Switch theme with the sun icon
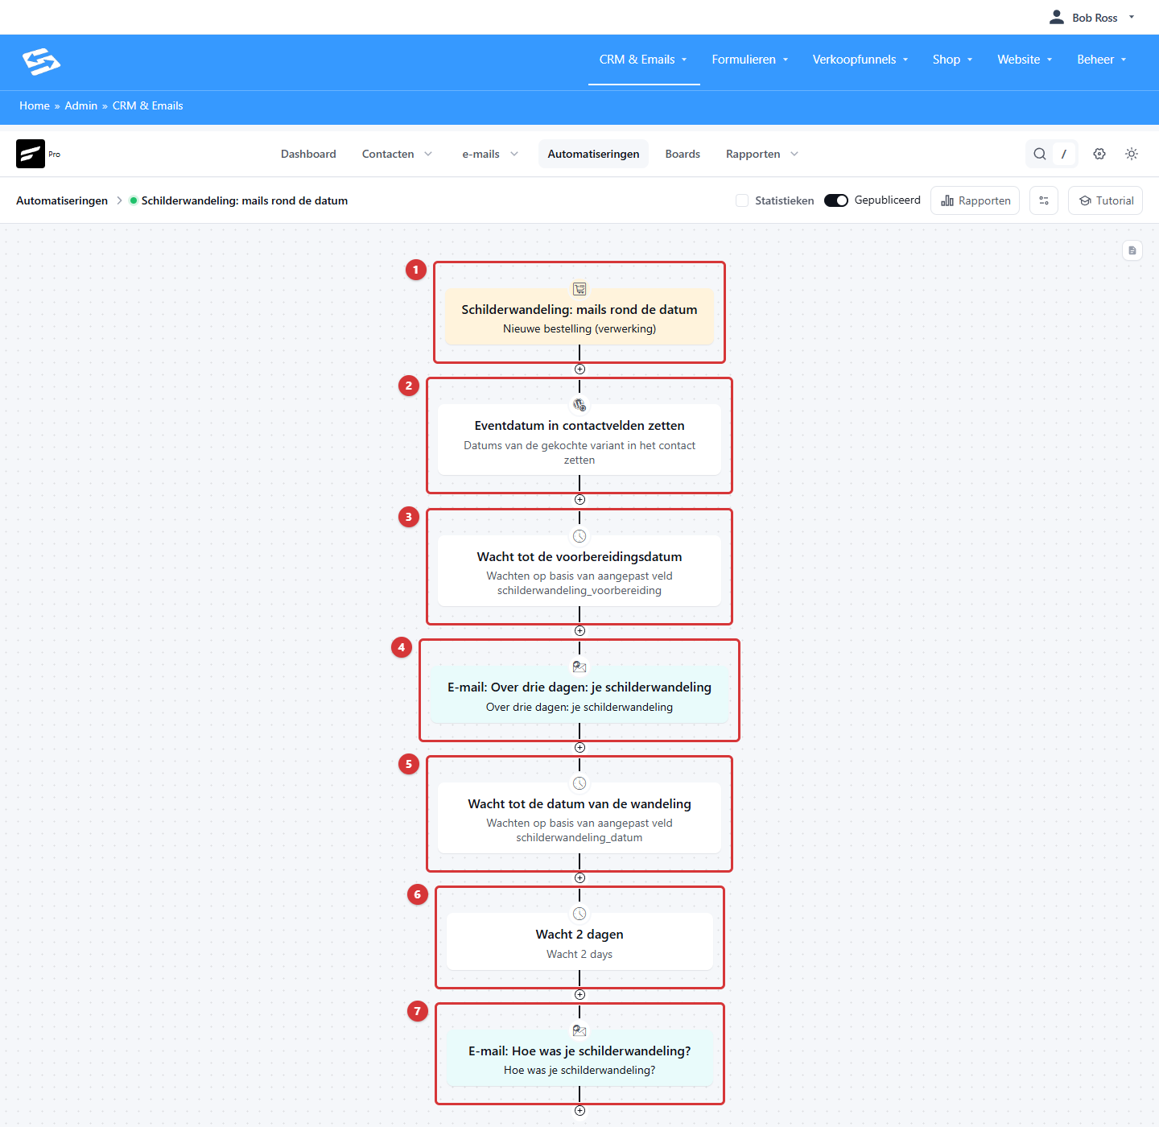 point(1132,154)
